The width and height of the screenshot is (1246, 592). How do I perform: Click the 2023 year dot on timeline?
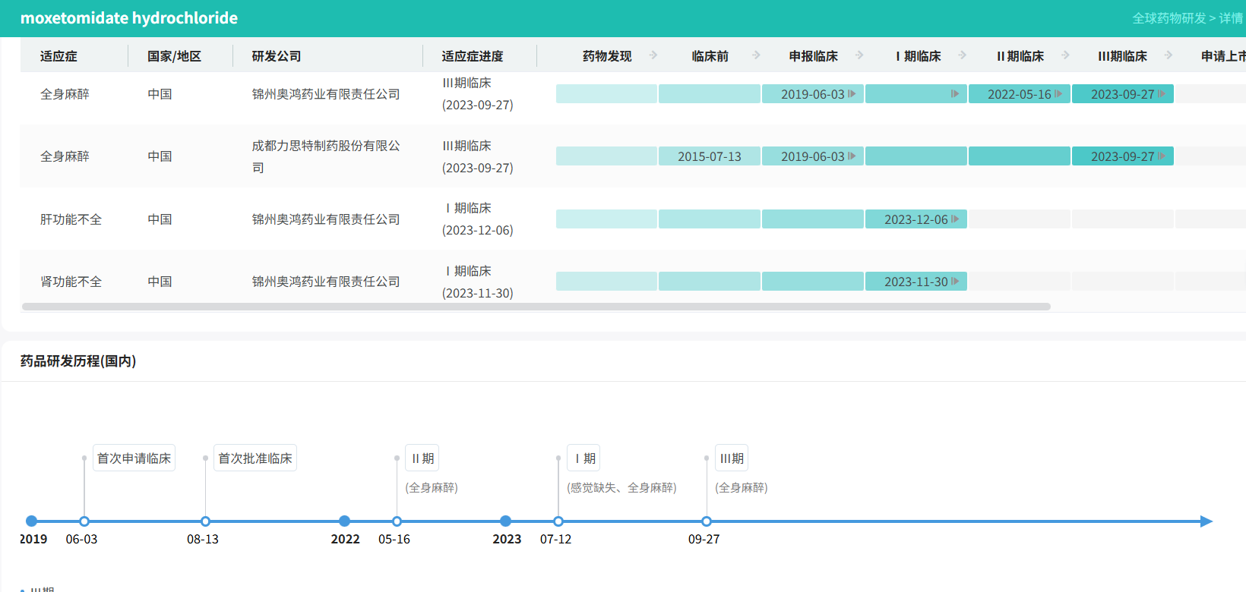[x=506, y=521]
